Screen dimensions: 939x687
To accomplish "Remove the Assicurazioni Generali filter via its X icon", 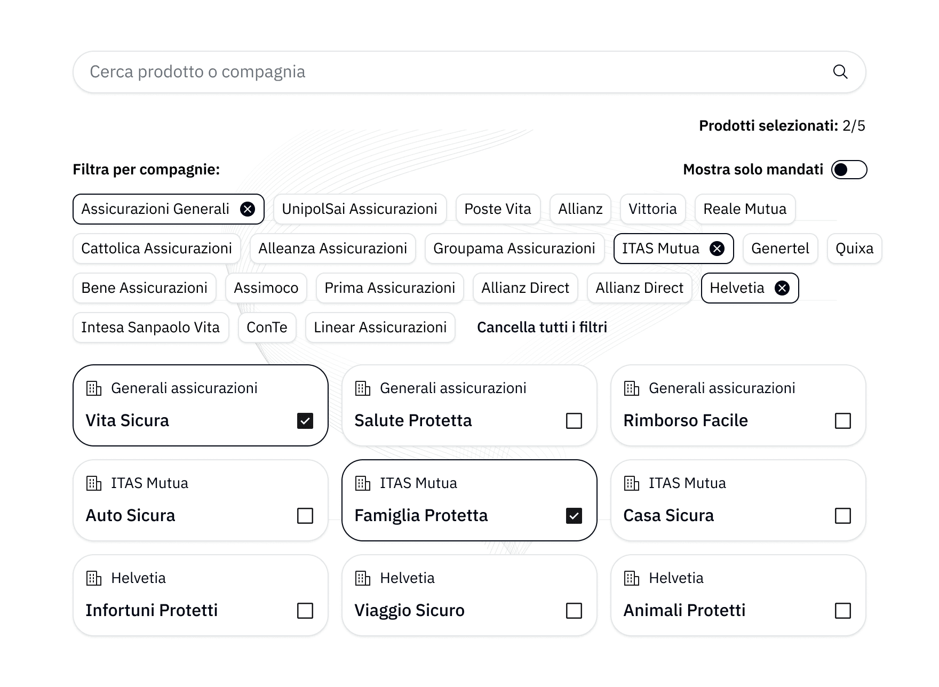I will point(248,209).
